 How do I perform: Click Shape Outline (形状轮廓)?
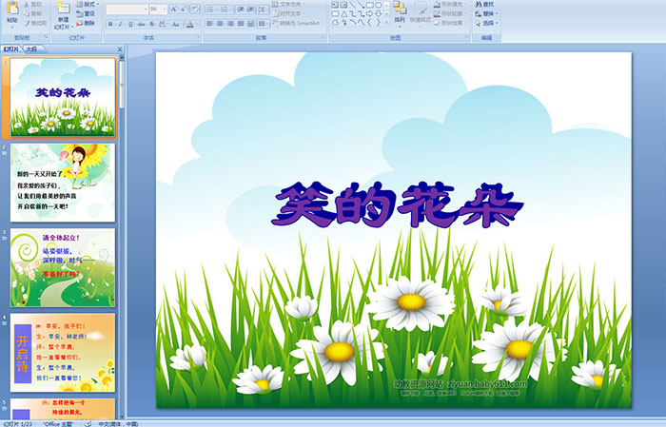tap(449, 13)
